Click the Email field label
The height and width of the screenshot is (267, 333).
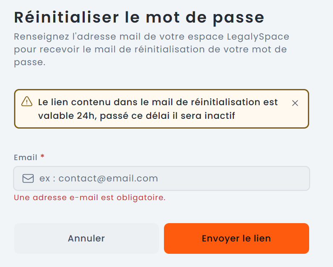26,158
